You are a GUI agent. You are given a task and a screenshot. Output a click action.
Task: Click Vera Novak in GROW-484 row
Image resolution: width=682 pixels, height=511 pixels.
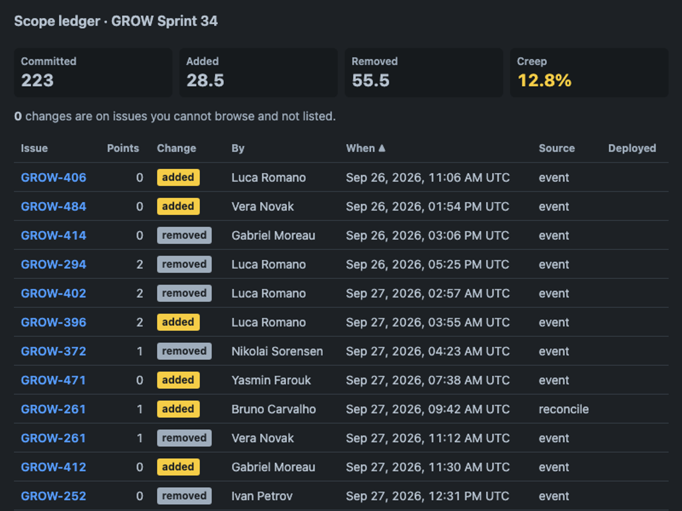(263, 207)
